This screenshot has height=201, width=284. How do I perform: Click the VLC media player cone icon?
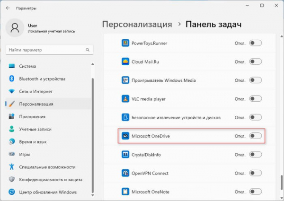[125, 99]
